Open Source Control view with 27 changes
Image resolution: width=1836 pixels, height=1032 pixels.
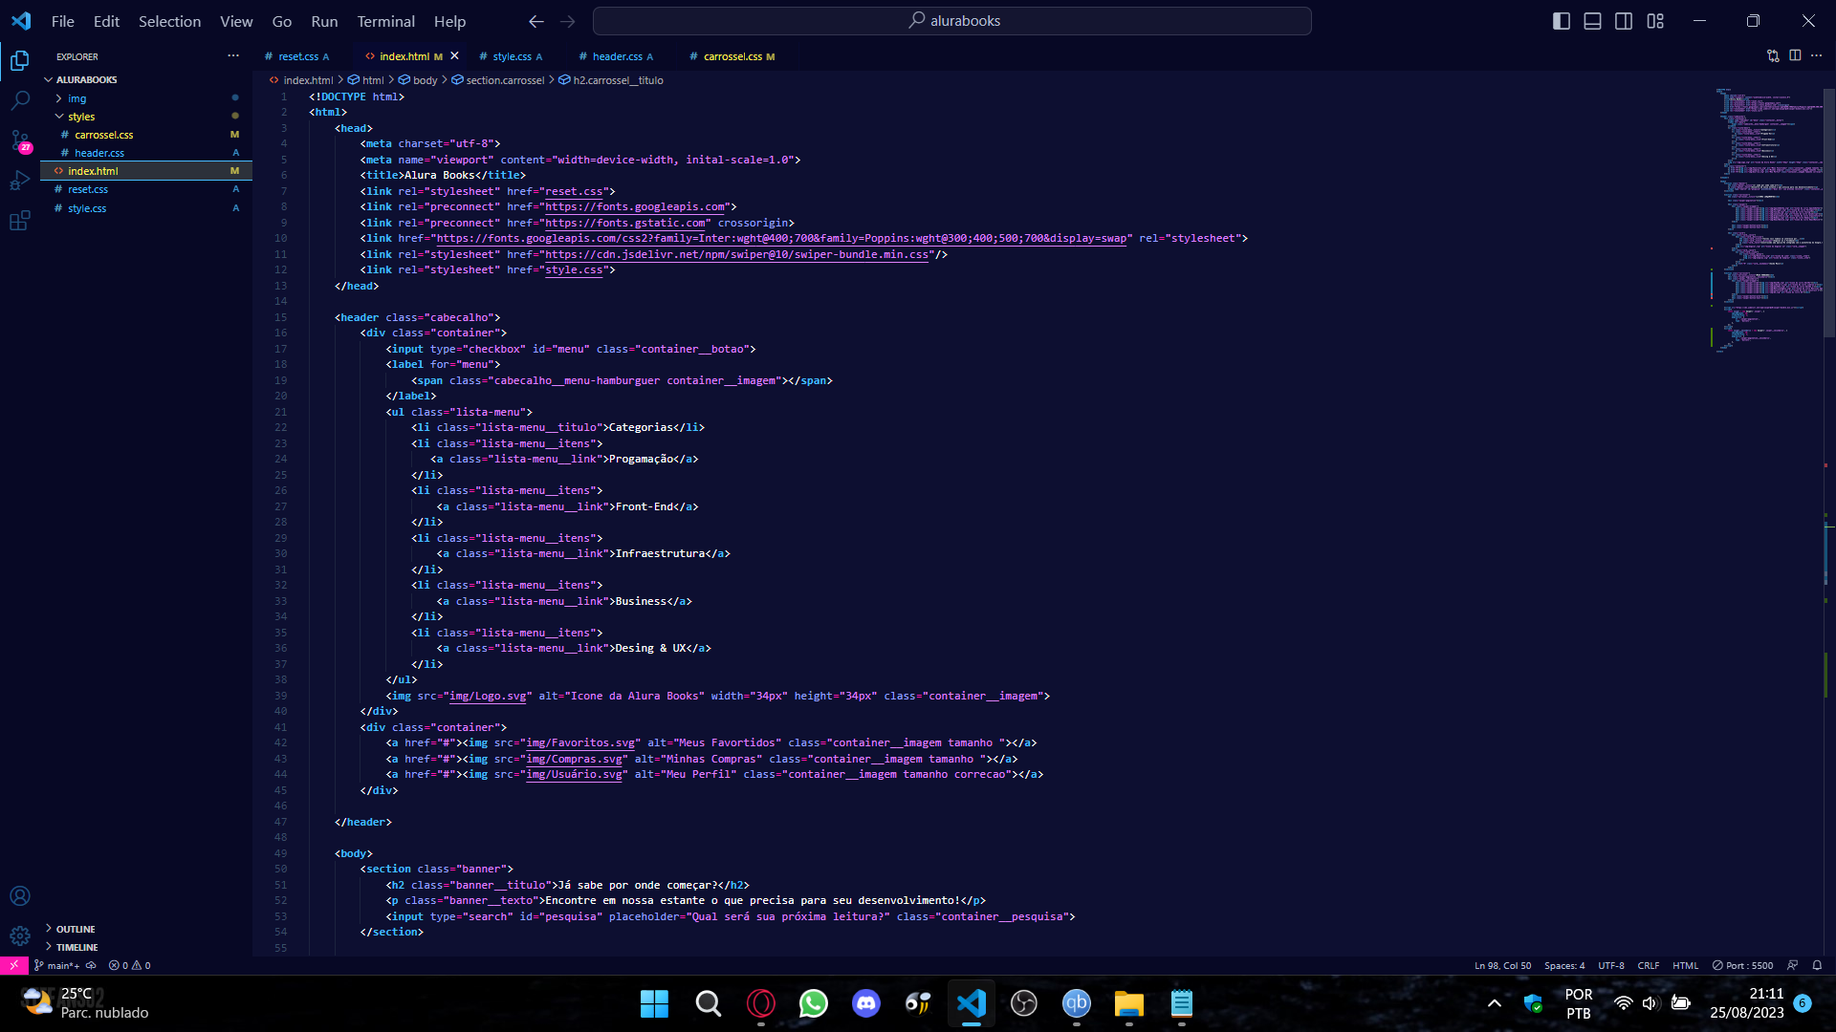click(20, 140)
